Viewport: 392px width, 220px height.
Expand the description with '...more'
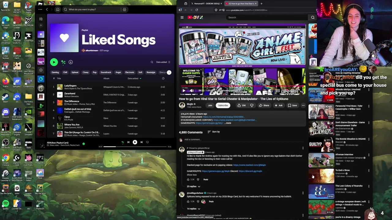tap(228, 123)
